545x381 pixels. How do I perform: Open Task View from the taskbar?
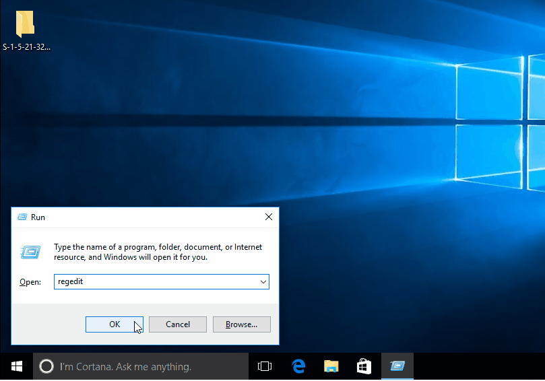coord(265,367)
